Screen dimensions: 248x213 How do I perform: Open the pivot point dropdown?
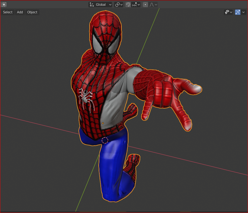pyautogui.click(x=119, y=5)
